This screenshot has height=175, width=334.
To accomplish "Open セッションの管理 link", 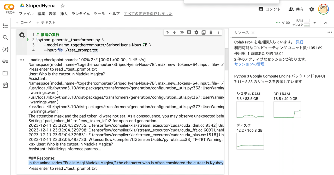I will (249, 64).
